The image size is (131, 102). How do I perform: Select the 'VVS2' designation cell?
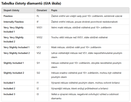pyautogui.click(x=39, y=37)
